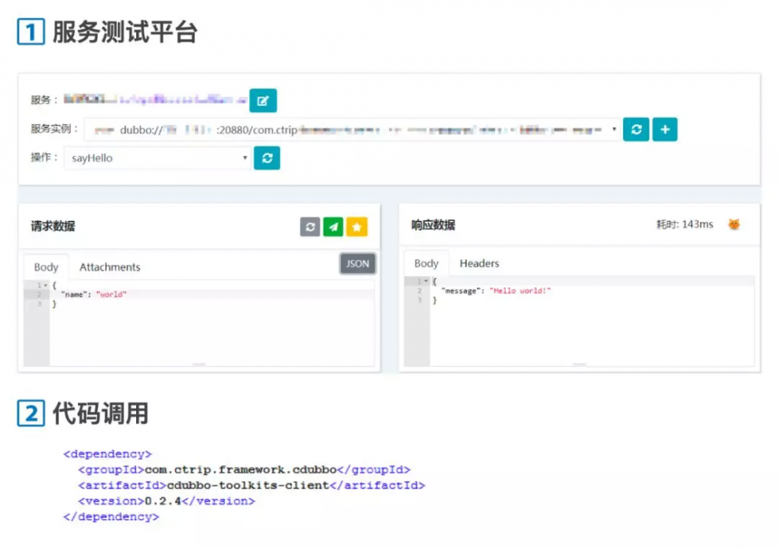Viewport: 778px width, 548px height.
Task: Toggle the JSON format button
Action: (357, 264)
